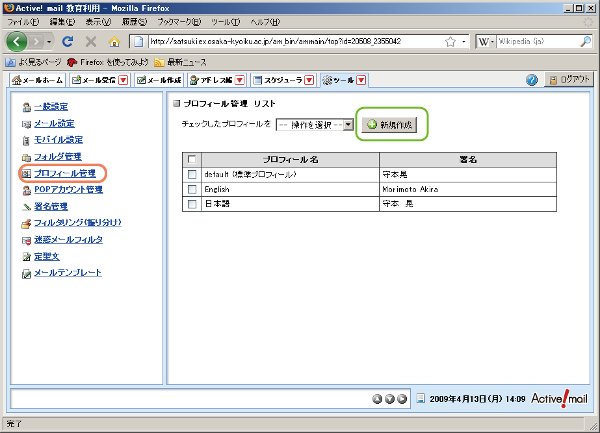Click the scroll up arrow icon in the bottom bar
The width and height of the screenshot is (600, 433).
tap(377, 399)
